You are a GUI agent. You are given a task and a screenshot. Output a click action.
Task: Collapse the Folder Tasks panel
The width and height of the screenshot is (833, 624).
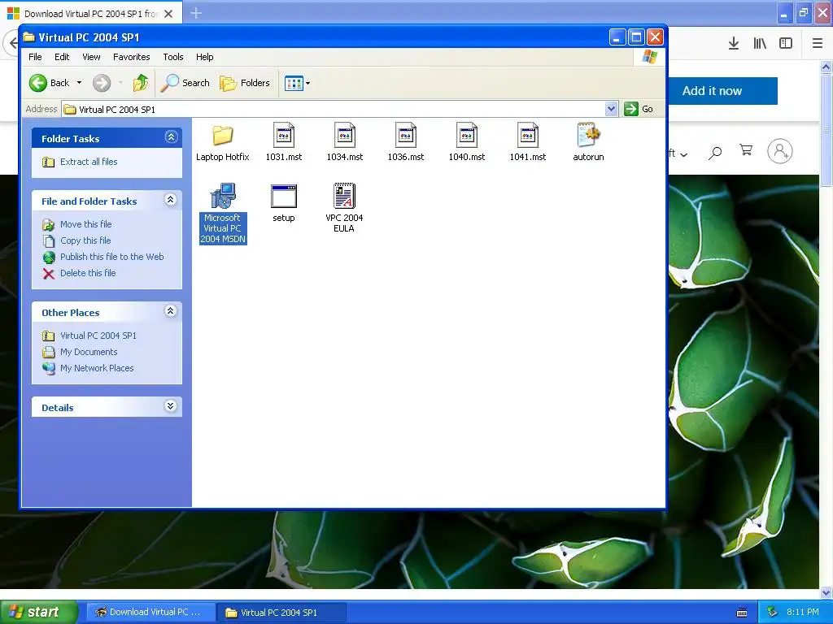coord(171,137)
